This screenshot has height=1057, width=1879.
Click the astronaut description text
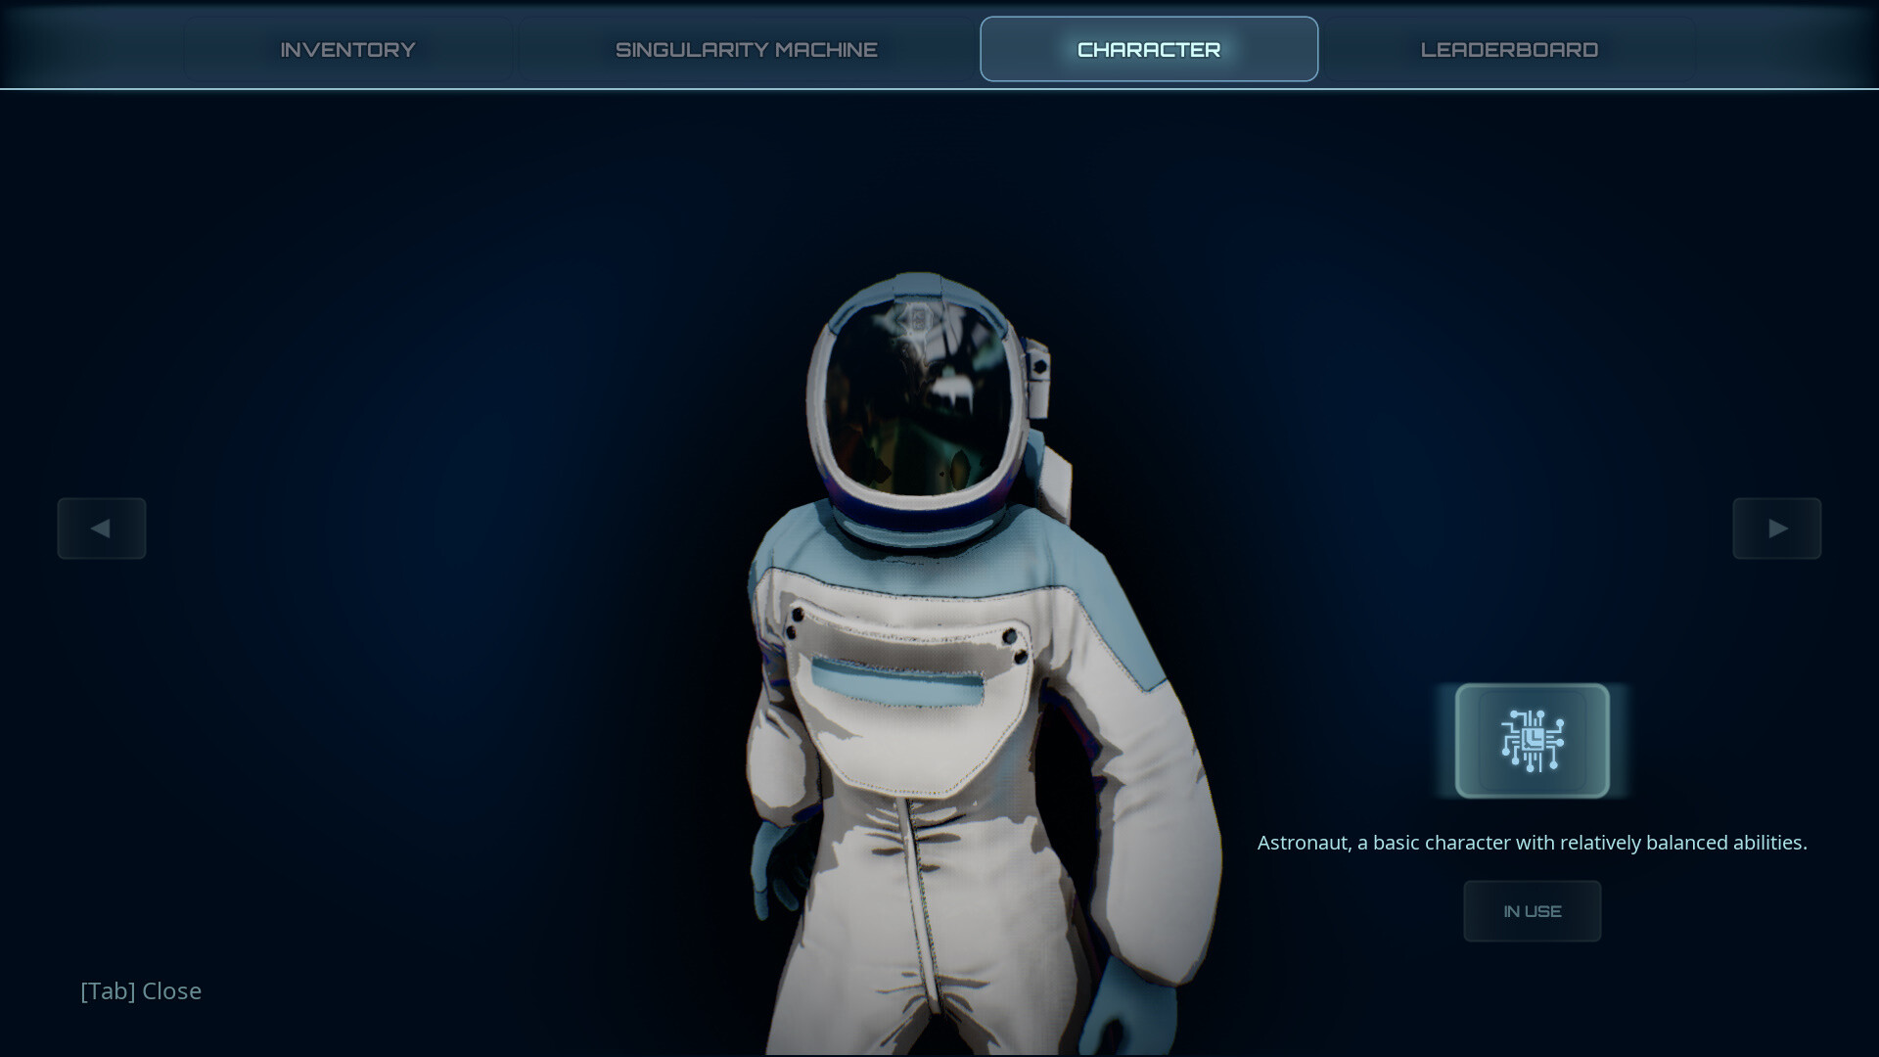pos(1533,842)
